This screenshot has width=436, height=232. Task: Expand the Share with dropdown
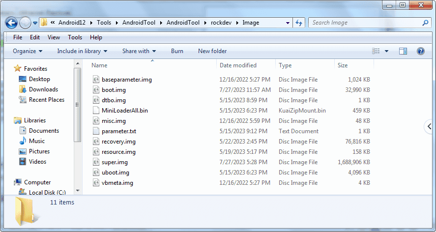pyautogui.click(x=139, y=51)
